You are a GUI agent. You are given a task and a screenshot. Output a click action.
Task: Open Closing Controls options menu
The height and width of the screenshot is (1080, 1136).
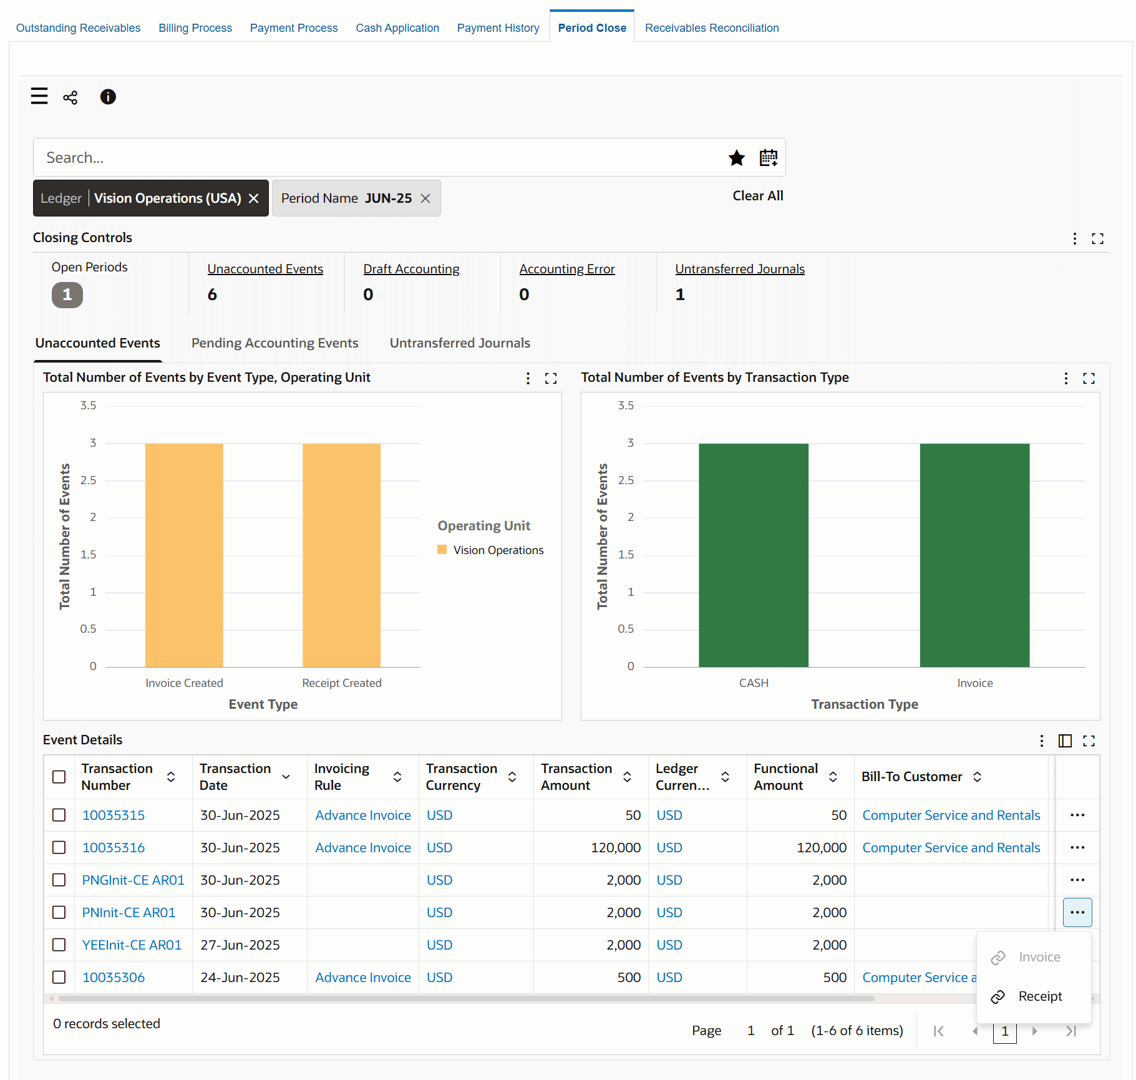coord(1074,238)
